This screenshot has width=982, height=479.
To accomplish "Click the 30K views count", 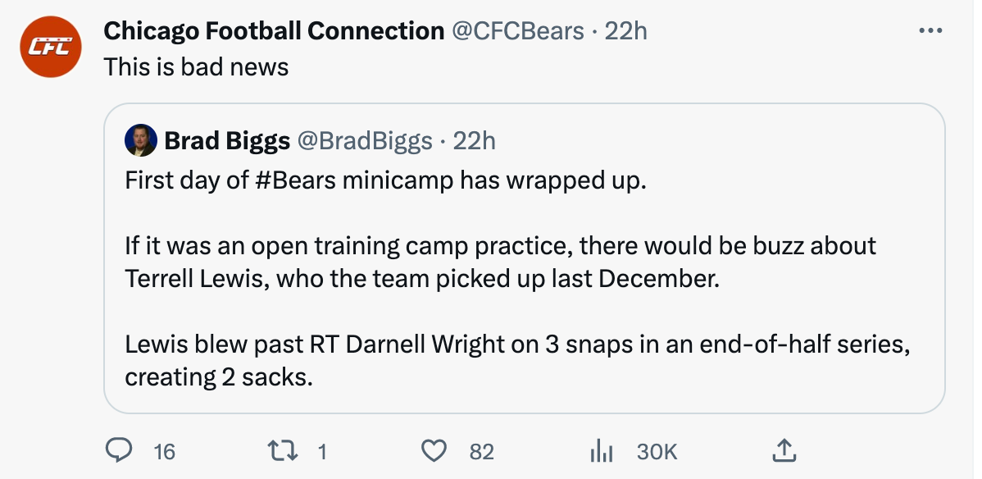I will pos(657,451).
